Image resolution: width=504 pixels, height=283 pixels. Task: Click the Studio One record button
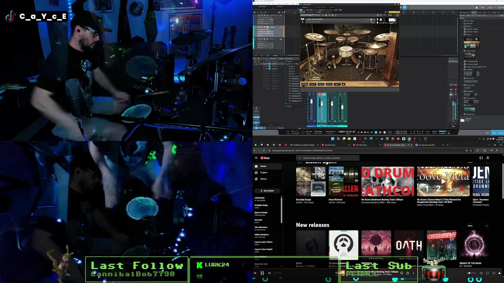click(385, 132)
